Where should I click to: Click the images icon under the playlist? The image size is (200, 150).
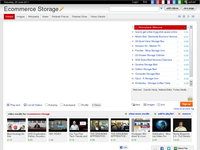click(x=145, y=105)
